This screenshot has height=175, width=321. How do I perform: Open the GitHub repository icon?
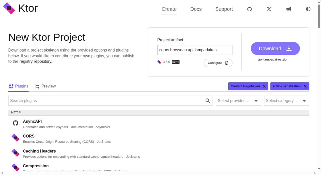(249, 9)
